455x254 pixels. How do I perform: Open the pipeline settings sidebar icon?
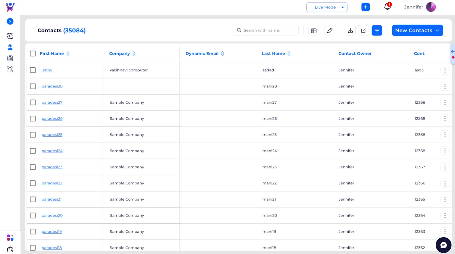10,36
